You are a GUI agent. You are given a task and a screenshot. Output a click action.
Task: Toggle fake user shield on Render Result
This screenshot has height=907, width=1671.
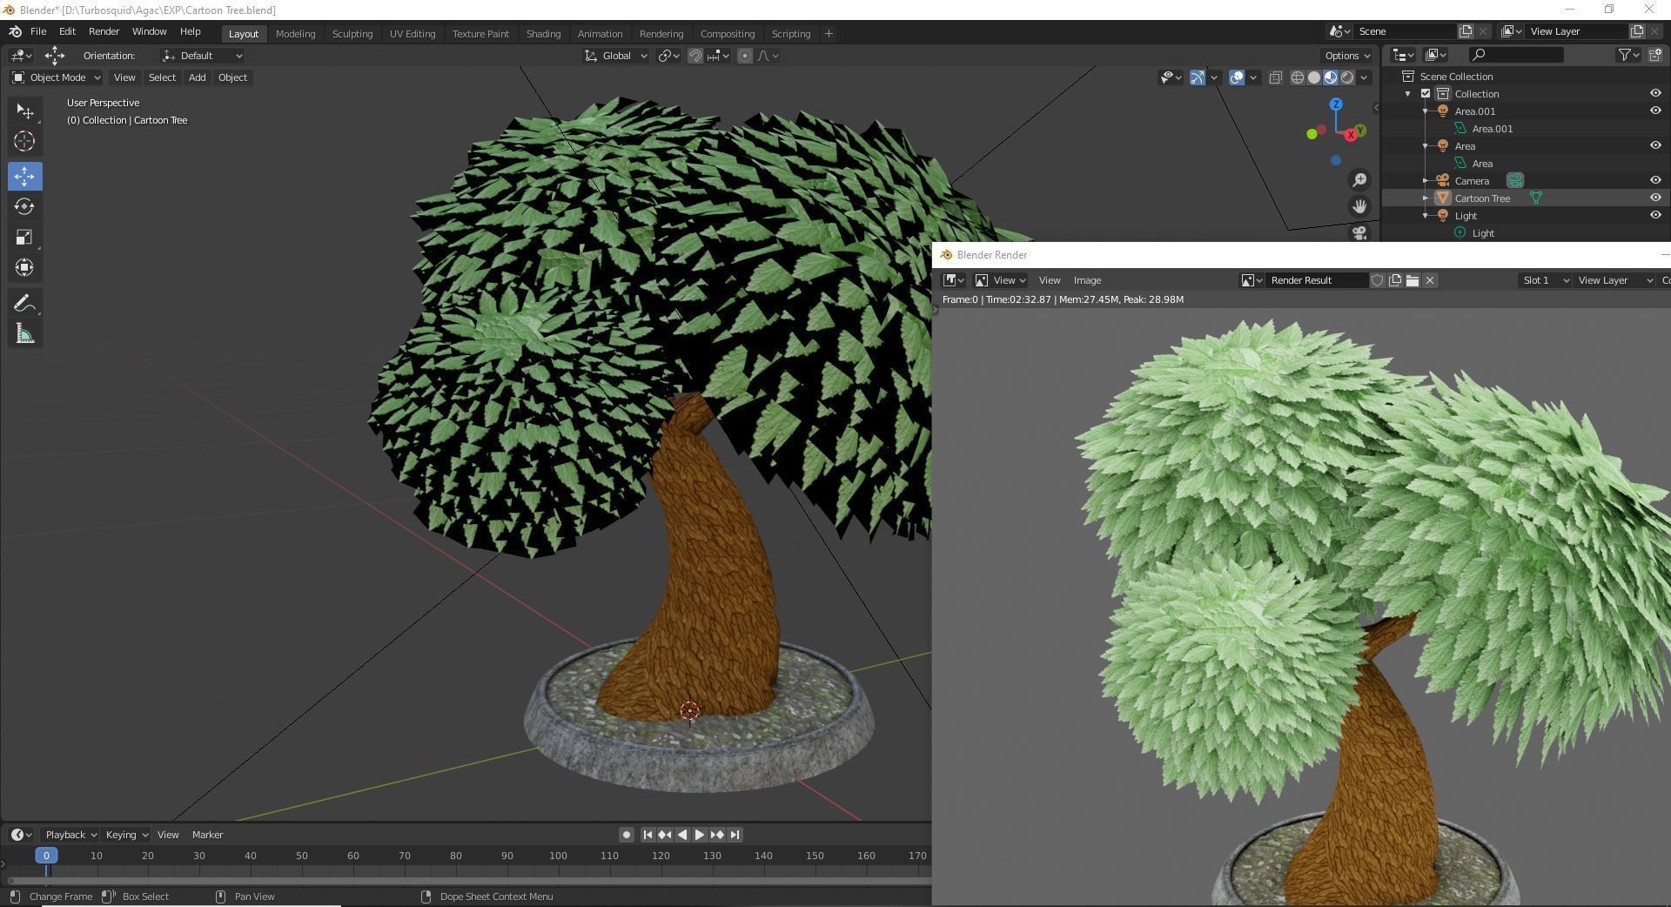1378,280
